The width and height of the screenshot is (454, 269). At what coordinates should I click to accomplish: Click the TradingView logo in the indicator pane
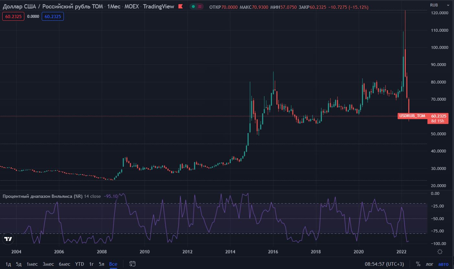tap(8, 239)
